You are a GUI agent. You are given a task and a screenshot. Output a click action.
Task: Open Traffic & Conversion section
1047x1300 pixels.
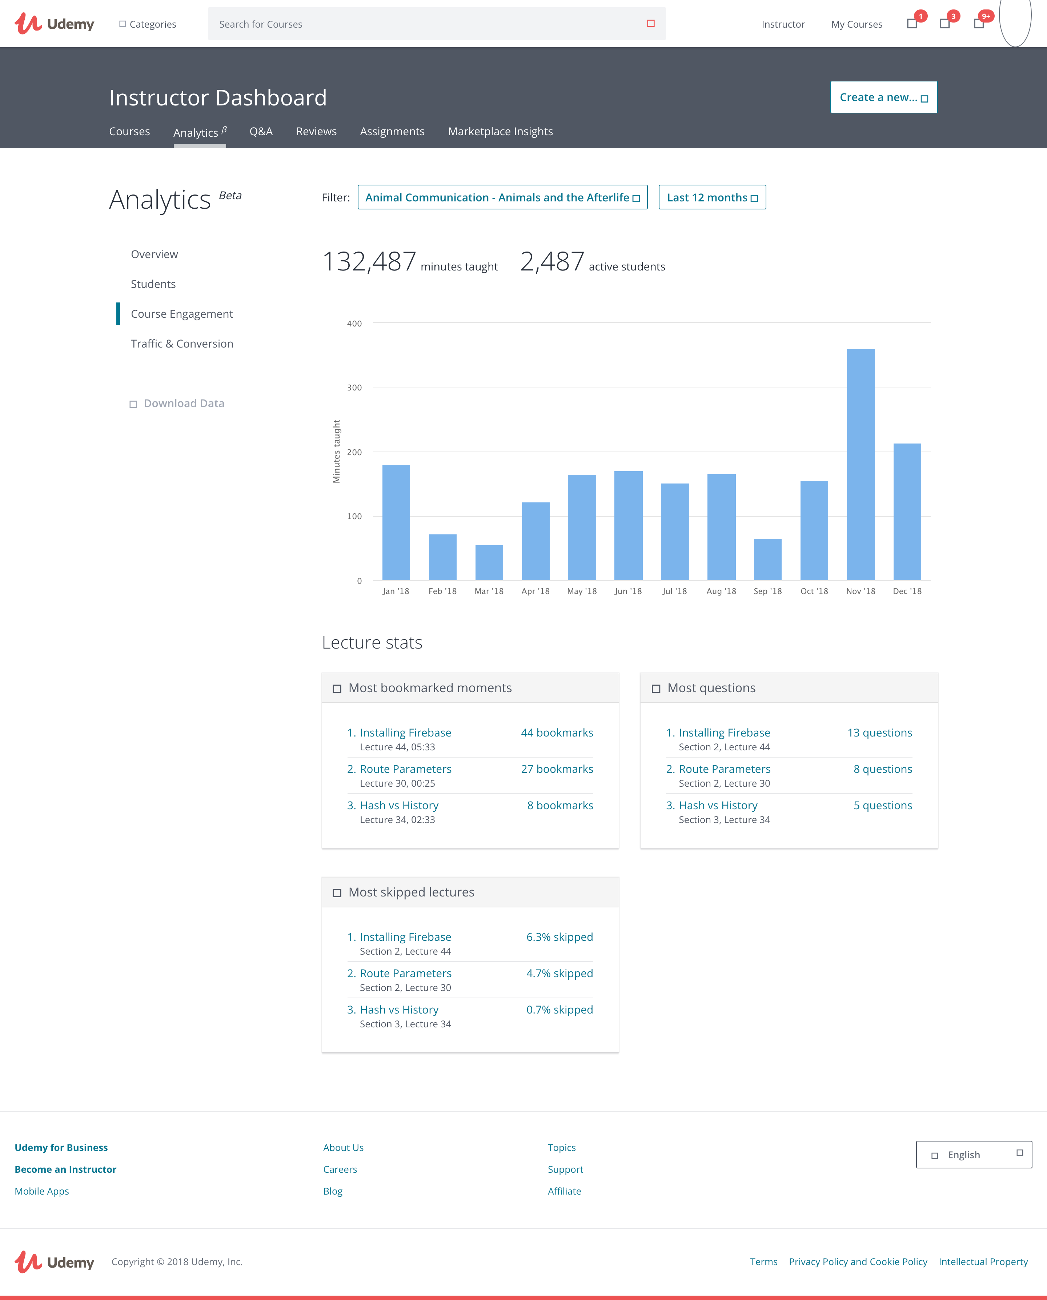[182, 344]
